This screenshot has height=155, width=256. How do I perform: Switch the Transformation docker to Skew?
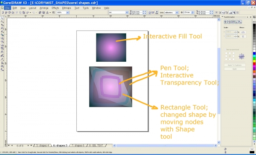point(240,22)
